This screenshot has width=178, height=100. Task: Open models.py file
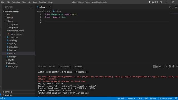click(14, 47)
